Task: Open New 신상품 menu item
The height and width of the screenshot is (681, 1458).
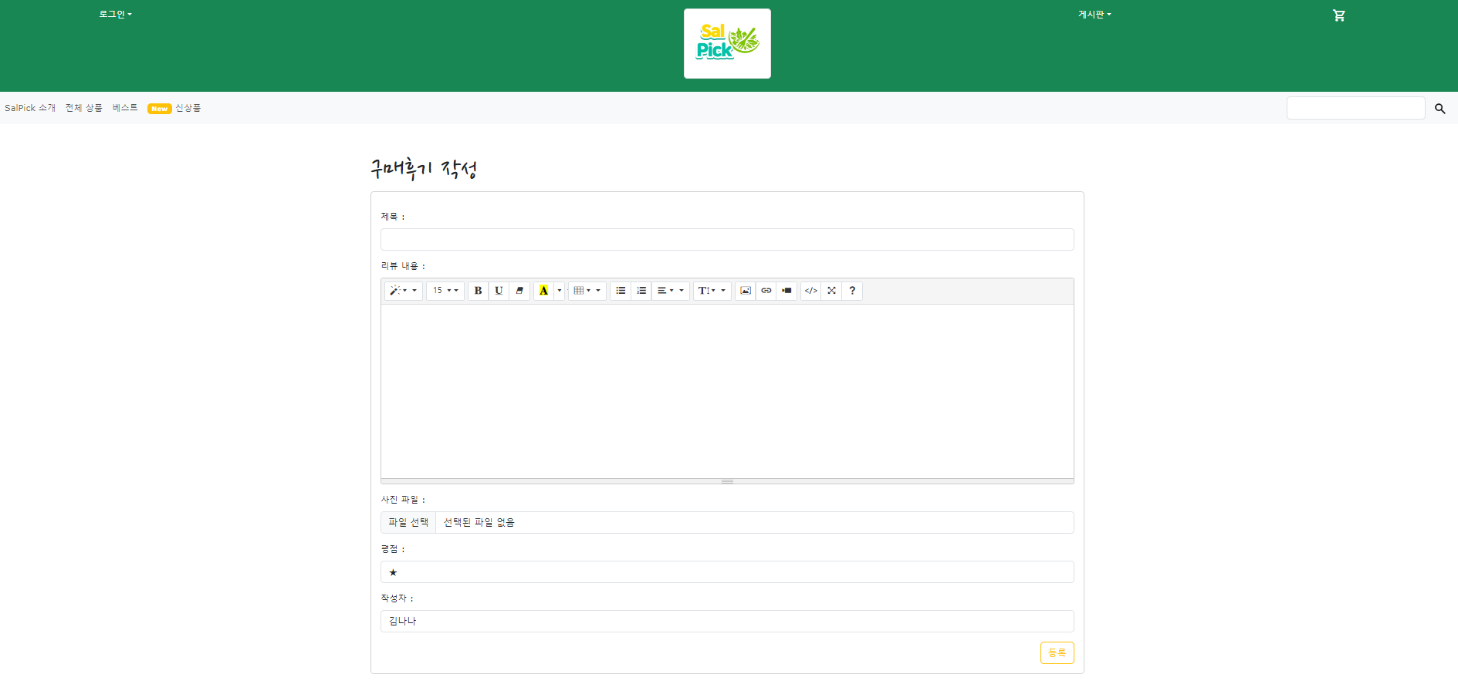Action: [x=174, y=108]
